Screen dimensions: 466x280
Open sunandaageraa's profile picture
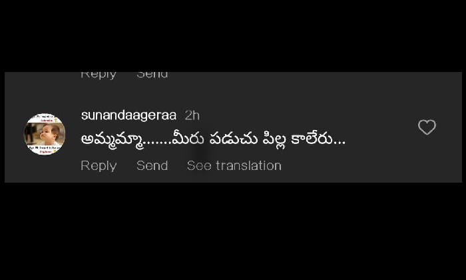pyautogui.click(x=45, y=134)
